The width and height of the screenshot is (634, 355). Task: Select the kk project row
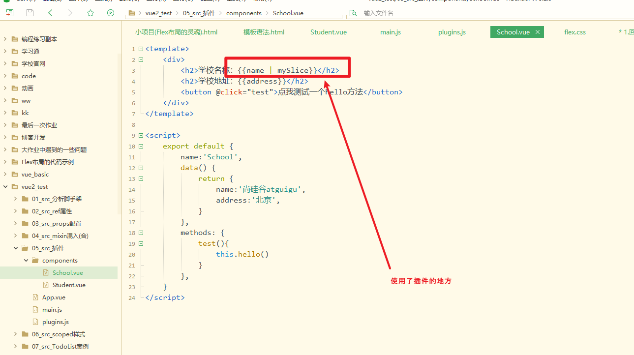pyautogui.click(x=59, y=113)
